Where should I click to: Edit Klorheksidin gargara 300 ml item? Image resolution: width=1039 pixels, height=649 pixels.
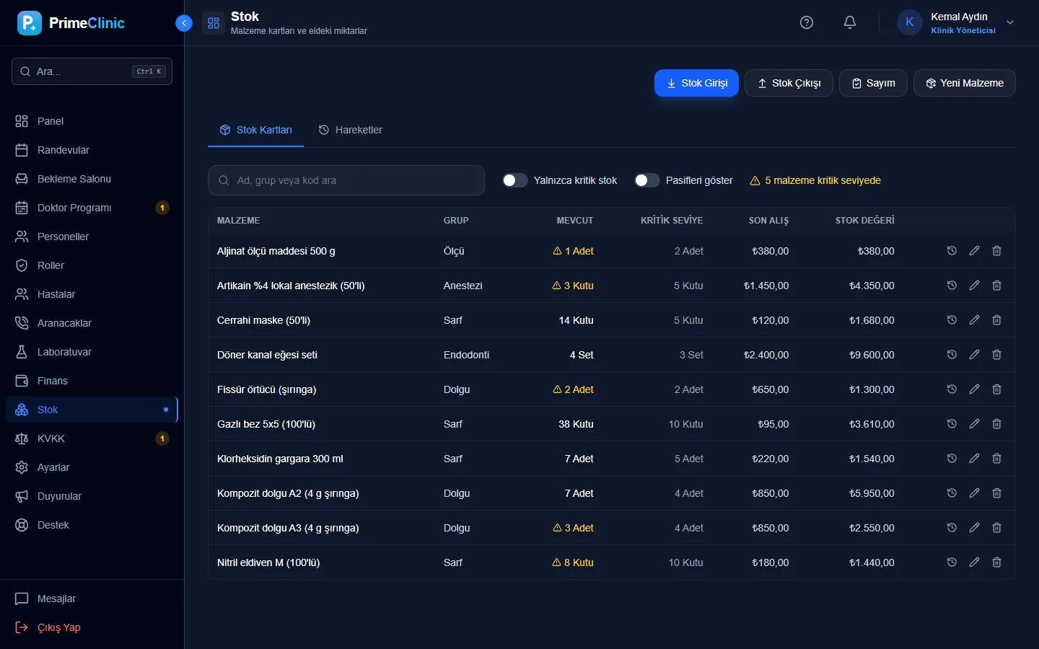(974, 459)
